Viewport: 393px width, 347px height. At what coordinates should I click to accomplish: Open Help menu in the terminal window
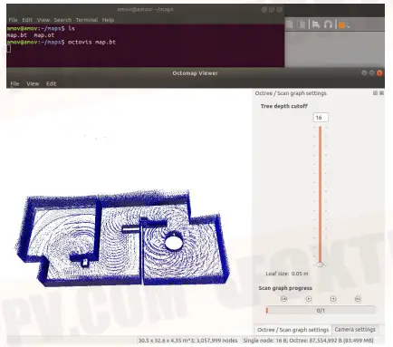[108, 20]
